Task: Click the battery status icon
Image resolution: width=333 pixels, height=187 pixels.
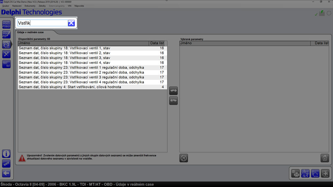Action: pos(322,13)
